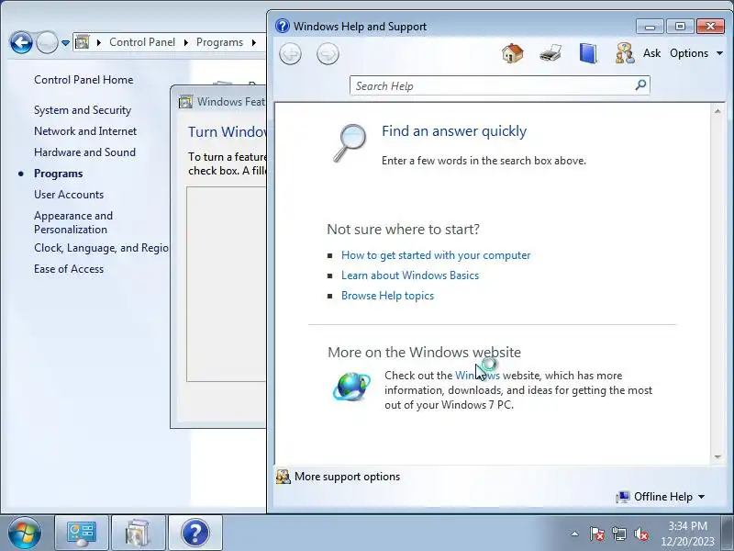Switch to Control Panel taskbar button
The width and height of the screenshot is (734, 551).
pyautogui.click(x=82, y=533)
